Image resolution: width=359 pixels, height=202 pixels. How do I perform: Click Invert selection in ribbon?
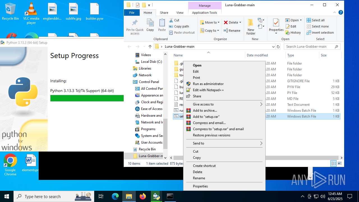(320, 33)
